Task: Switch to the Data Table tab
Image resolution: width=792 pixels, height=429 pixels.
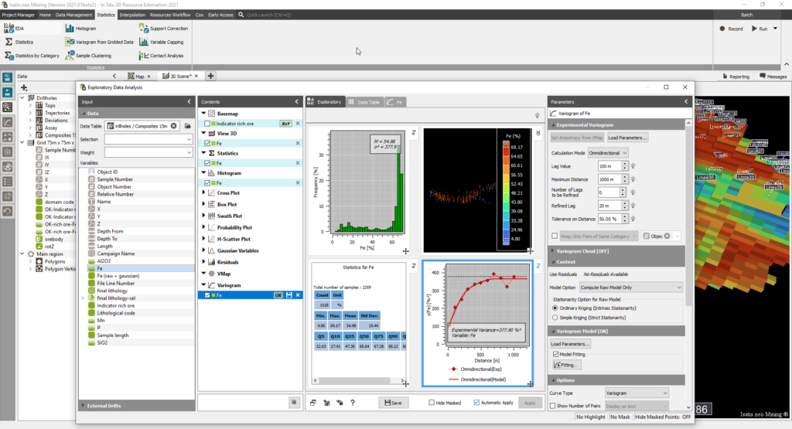Action: point(364,102)
